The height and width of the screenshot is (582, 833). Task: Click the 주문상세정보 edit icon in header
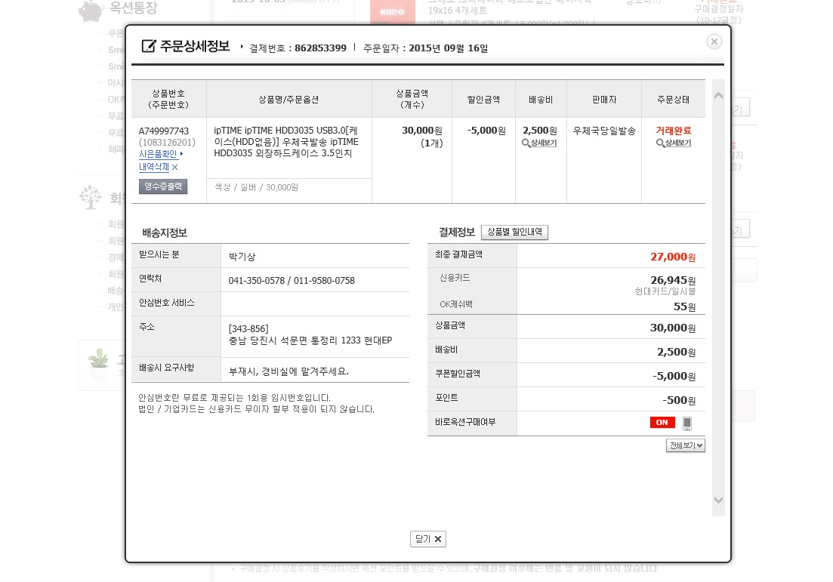(149, 46)
